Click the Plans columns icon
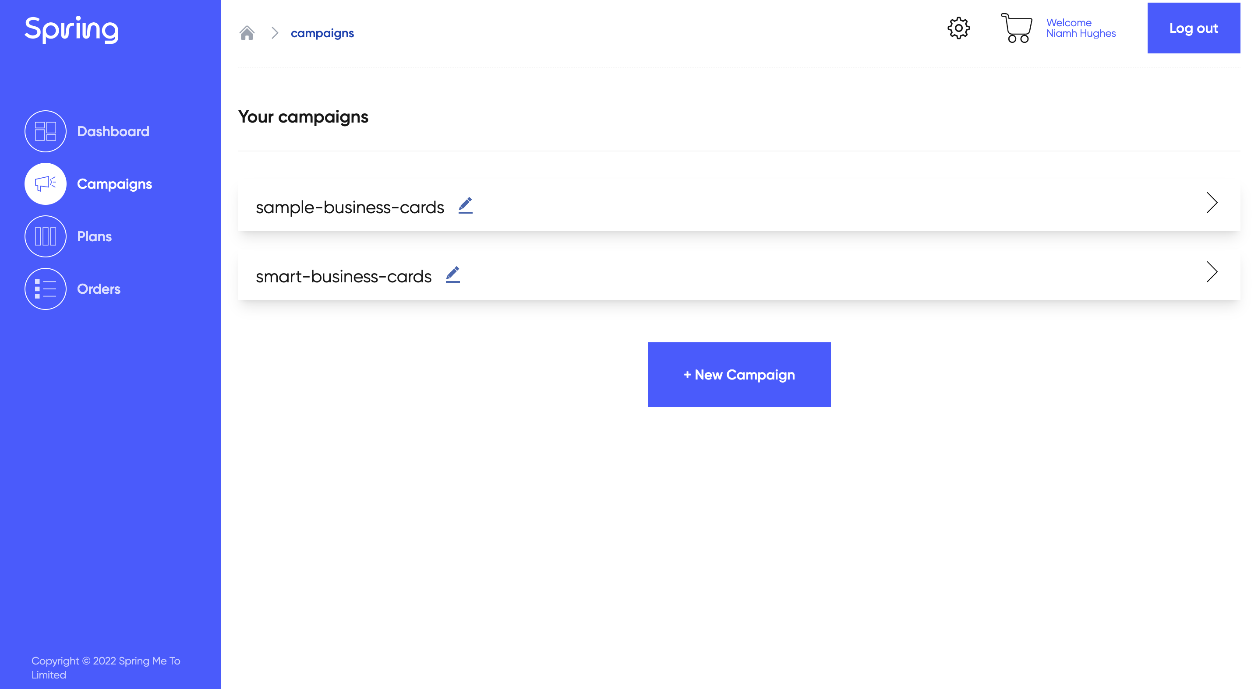 click(x=46, y=236)
